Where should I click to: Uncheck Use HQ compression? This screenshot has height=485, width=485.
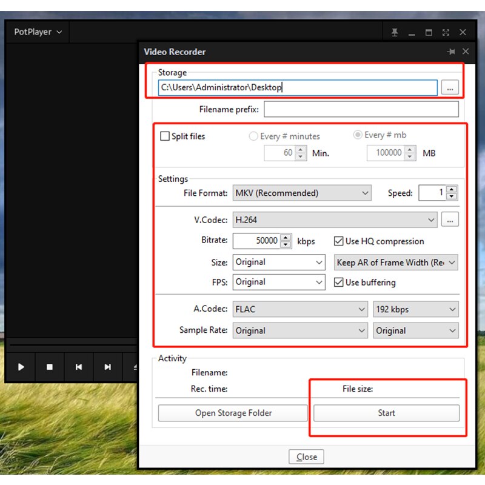click(339, 241)
